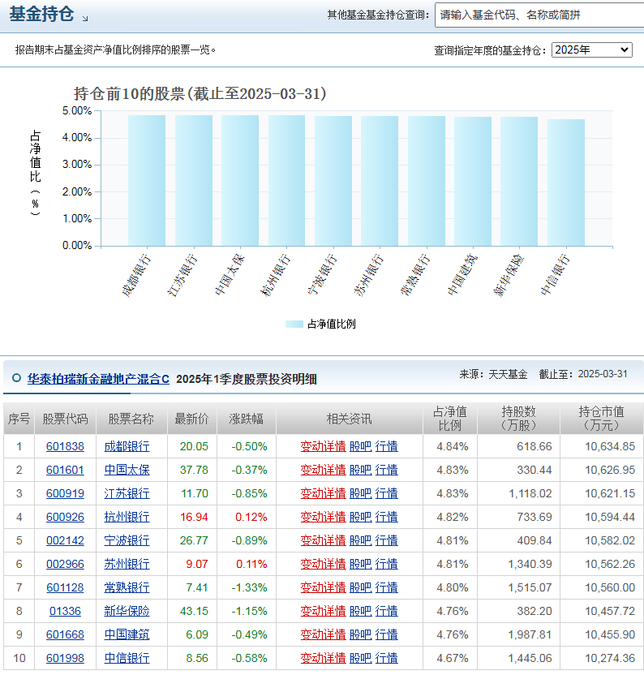Focus the fund code search input field

pyautogui.click(x=539, y=15)
